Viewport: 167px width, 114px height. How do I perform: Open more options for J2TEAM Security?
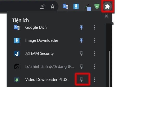point(94,53)
